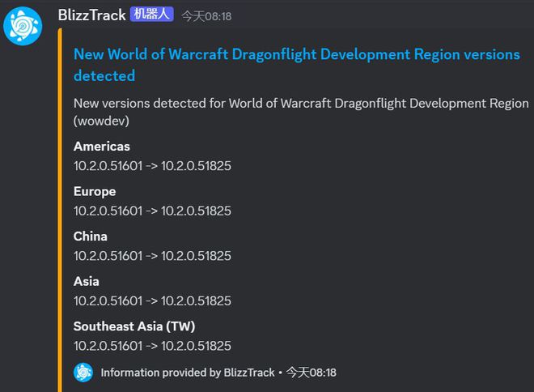Select the version line under China
534x392 pixels.
(x=152, y=256)
